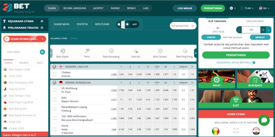This screenshot has height=137, width=275.
Task: Click the play icon in Acara Secara Langsung
Action: pos(7,39)
